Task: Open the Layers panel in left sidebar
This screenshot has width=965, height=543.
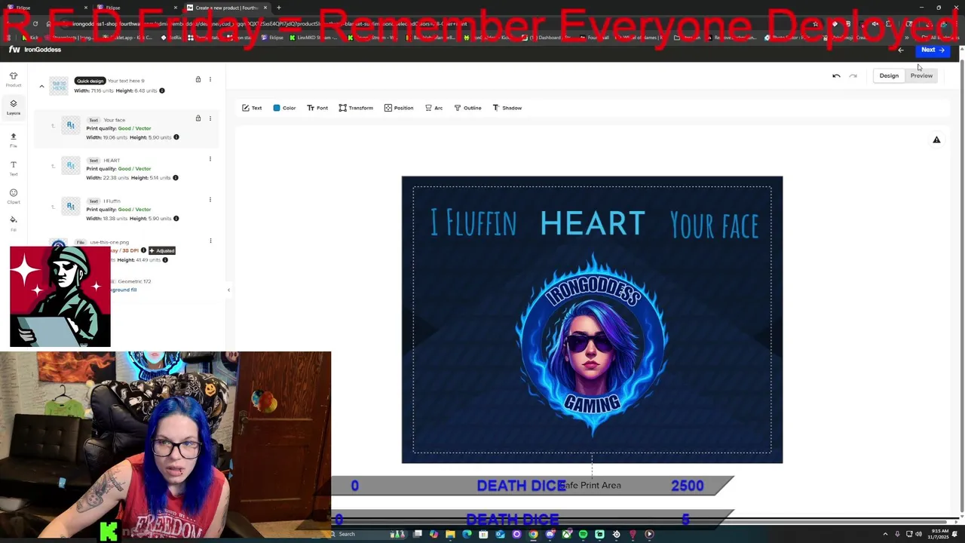Action: click(x=14, y=107)
